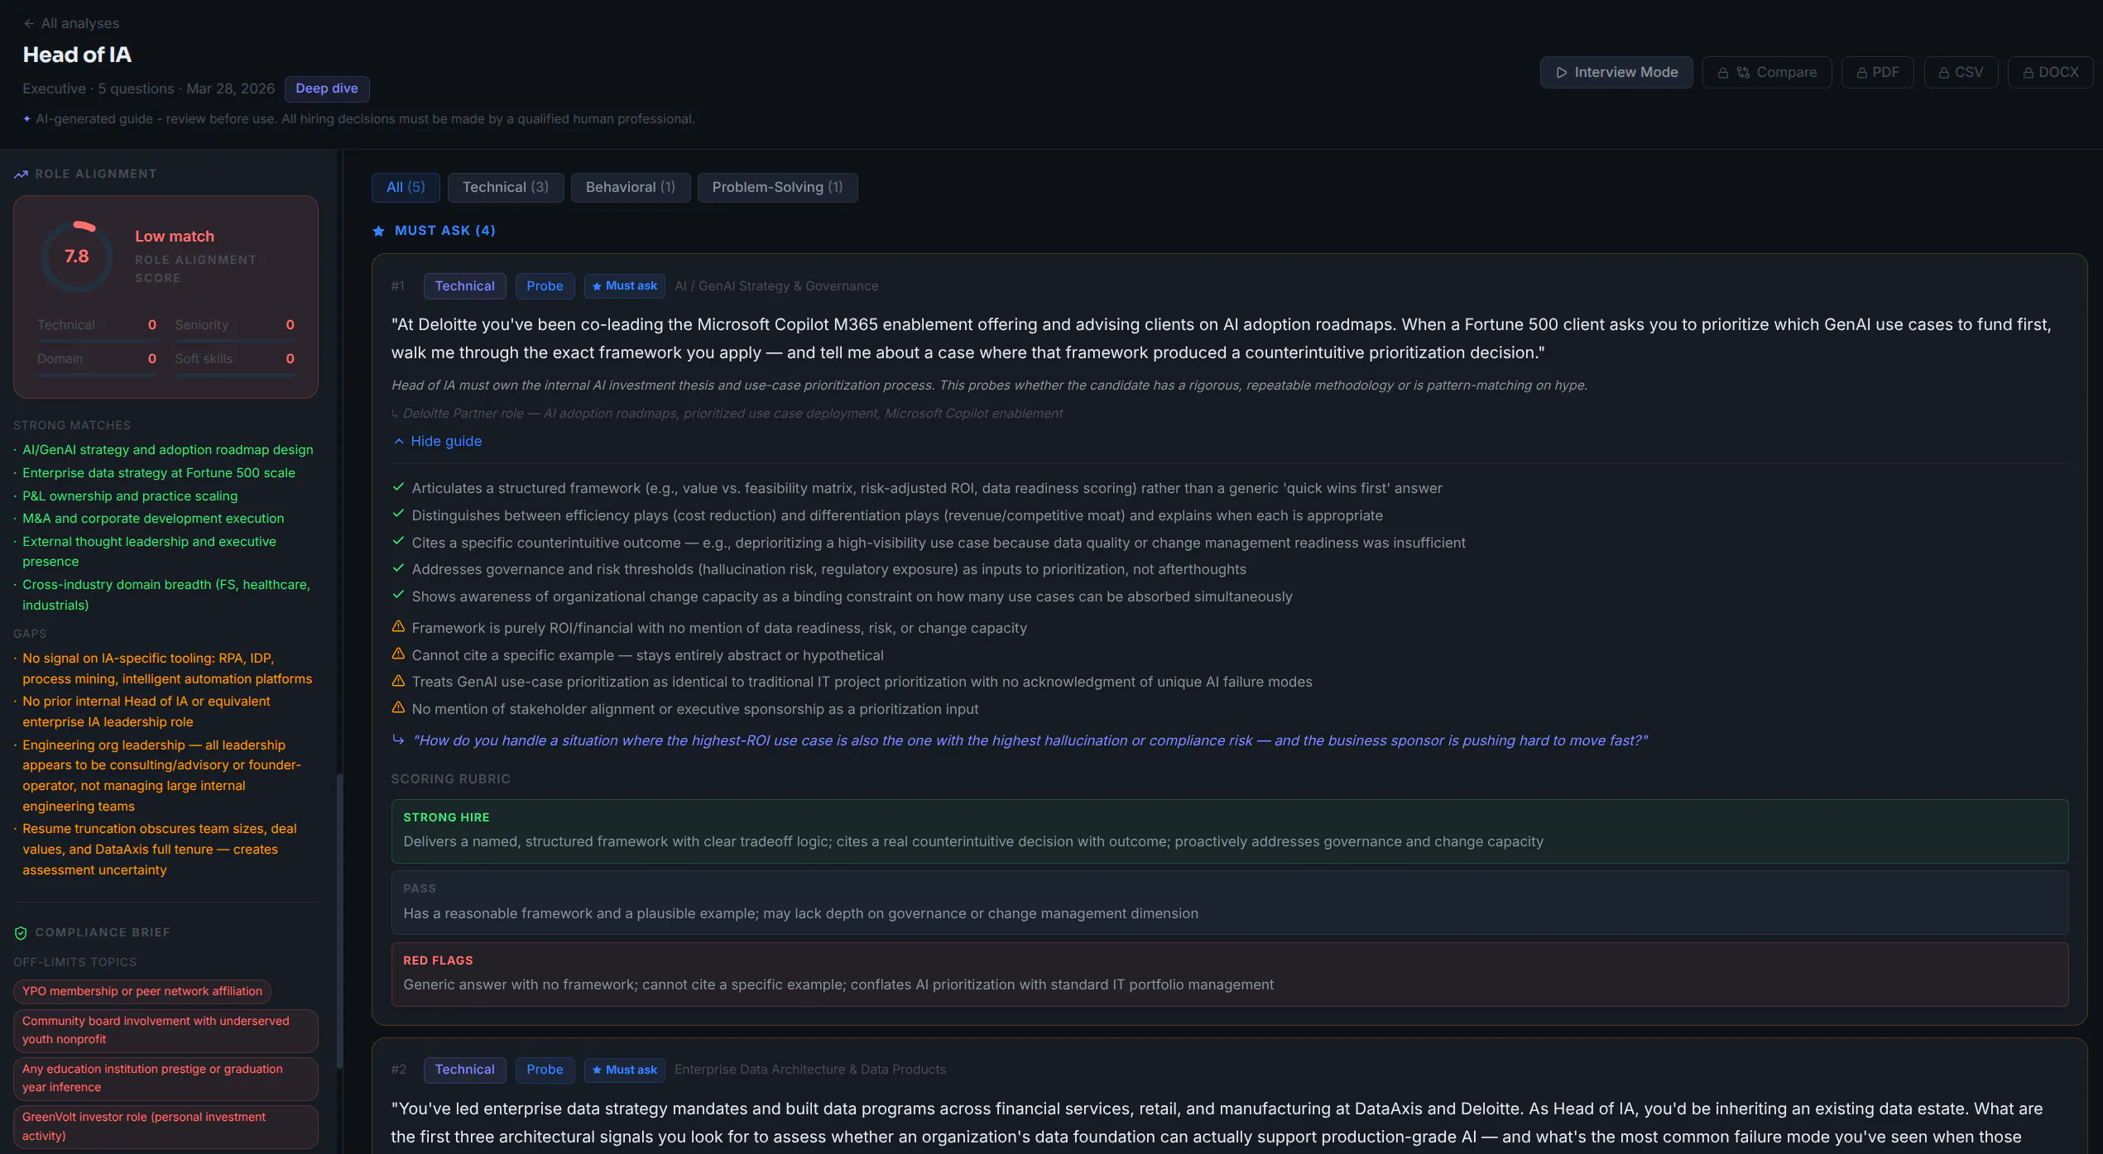Export the guide as PDF
2103x1154 pixels.
click(x=1877, y=72)
